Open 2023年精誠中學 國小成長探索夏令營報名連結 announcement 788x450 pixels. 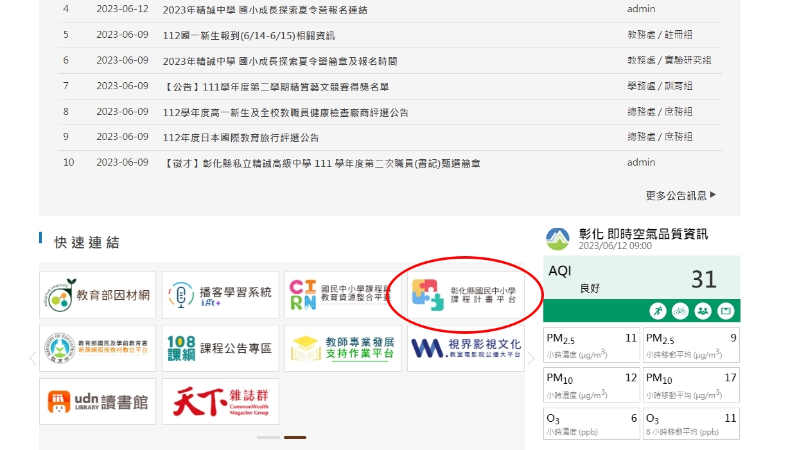265,10
